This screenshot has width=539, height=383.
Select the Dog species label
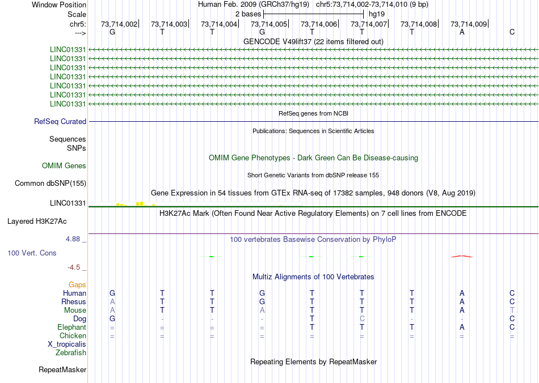pos(80,319)
